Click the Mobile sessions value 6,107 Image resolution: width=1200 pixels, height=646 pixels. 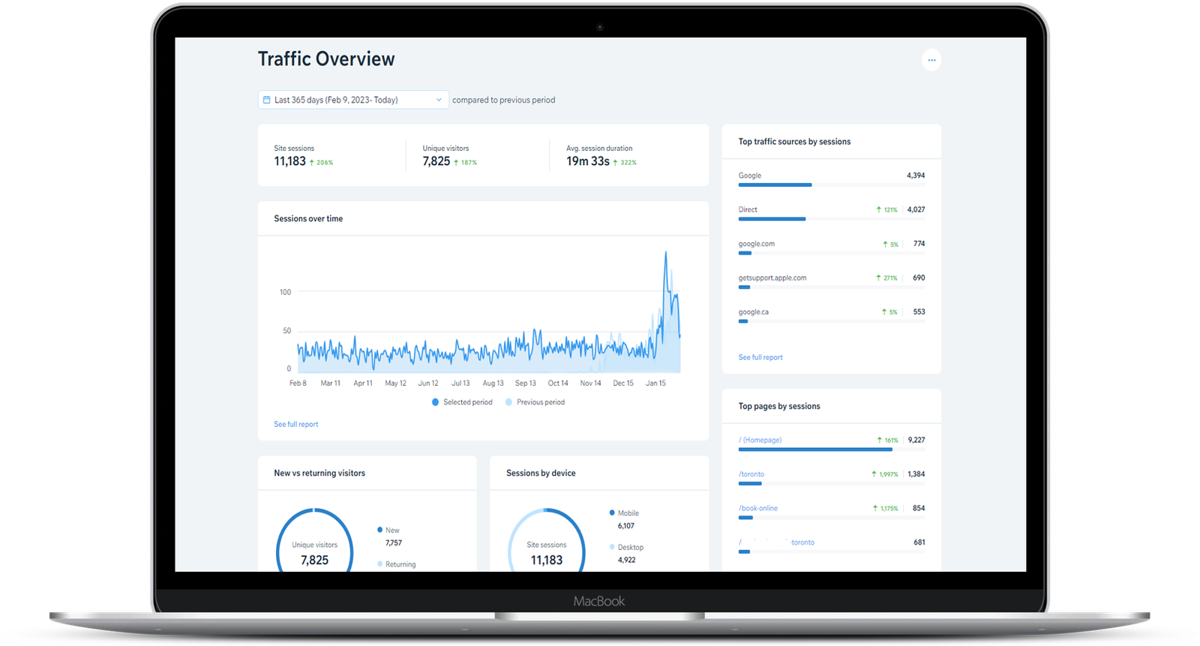click(625, 526)
